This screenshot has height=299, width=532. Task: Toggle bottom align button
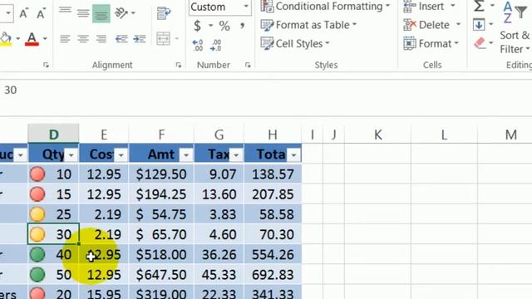pos(101,13)
